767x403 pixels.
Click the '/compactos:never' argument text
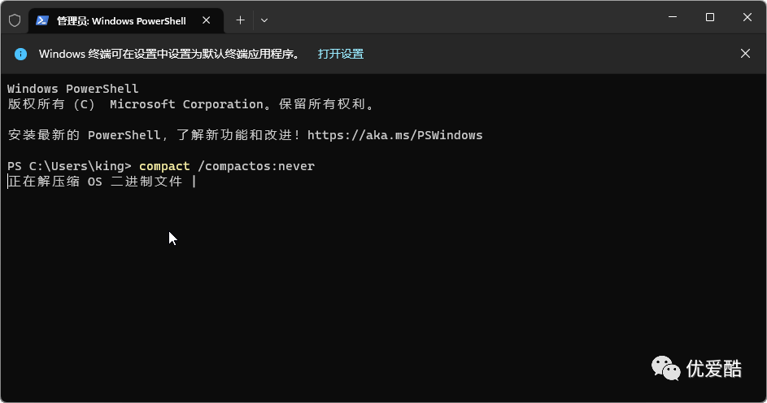point(256,166)
